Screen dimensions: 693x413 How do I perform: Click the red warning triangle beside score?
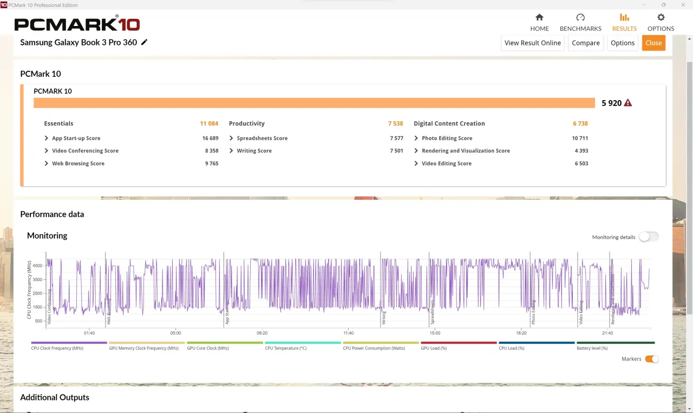coord(628,103)
